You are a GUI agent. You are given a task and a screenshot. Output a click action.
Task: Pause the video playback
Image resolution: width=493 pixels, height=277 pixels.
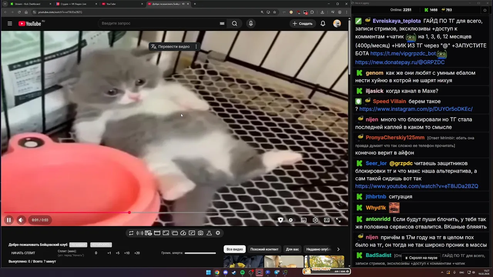8,220
